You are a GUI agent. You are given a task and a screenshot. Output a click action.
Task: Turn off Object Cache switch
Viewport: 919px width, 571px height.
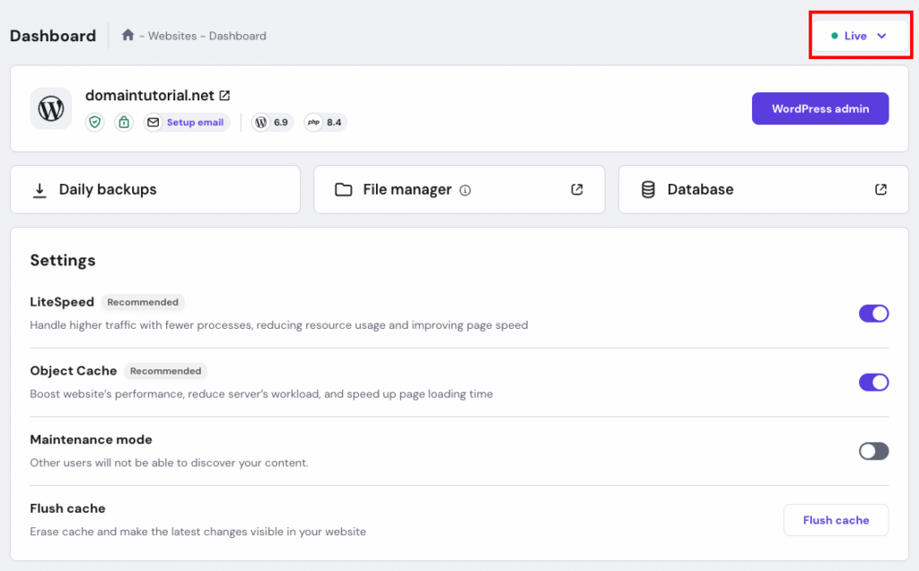[873, 382]
